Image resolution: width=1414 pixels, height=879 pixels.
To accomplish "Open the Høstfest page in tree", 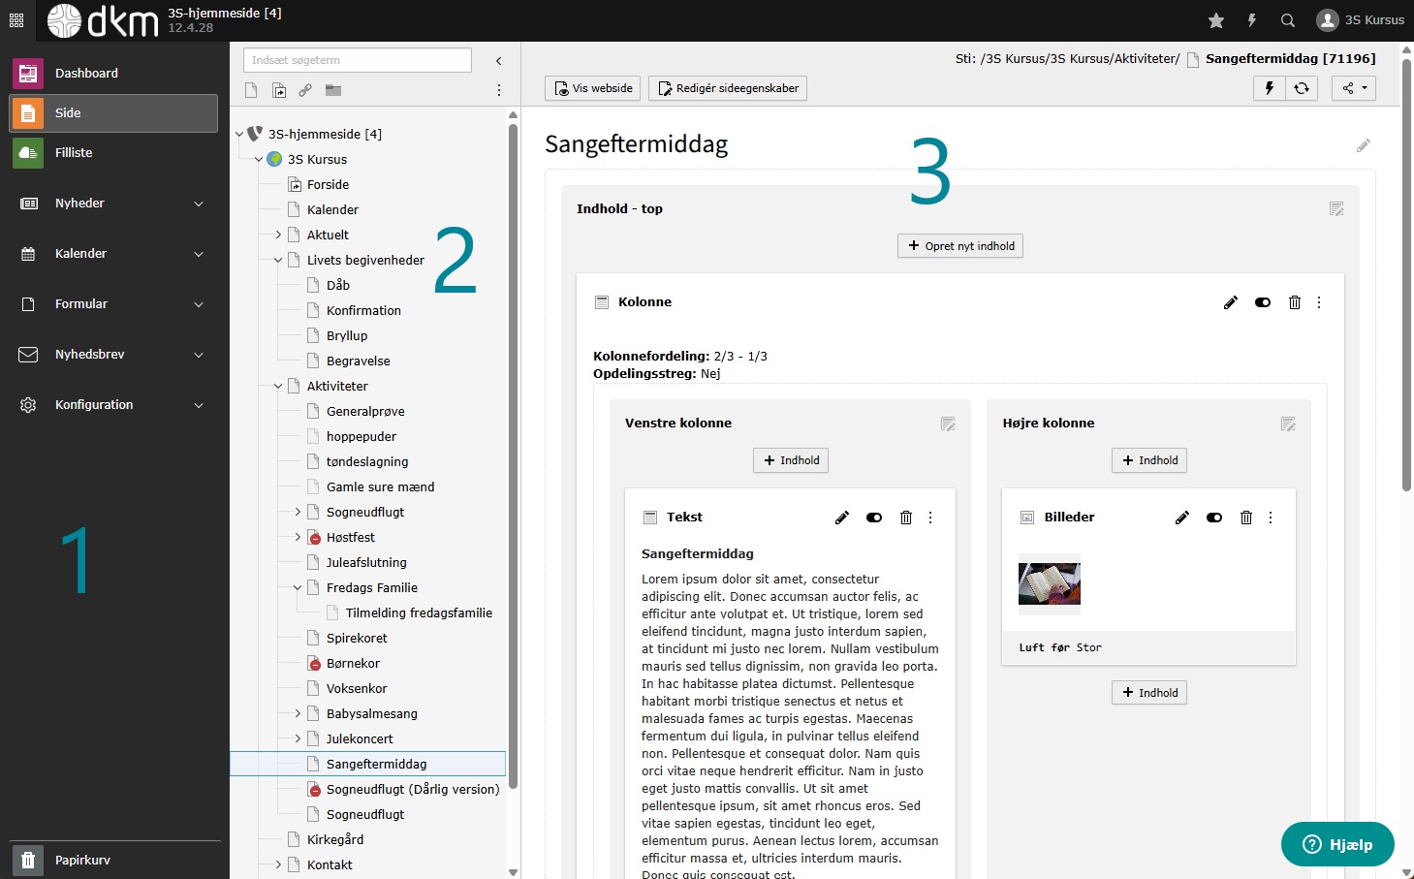I will [350, 537].
